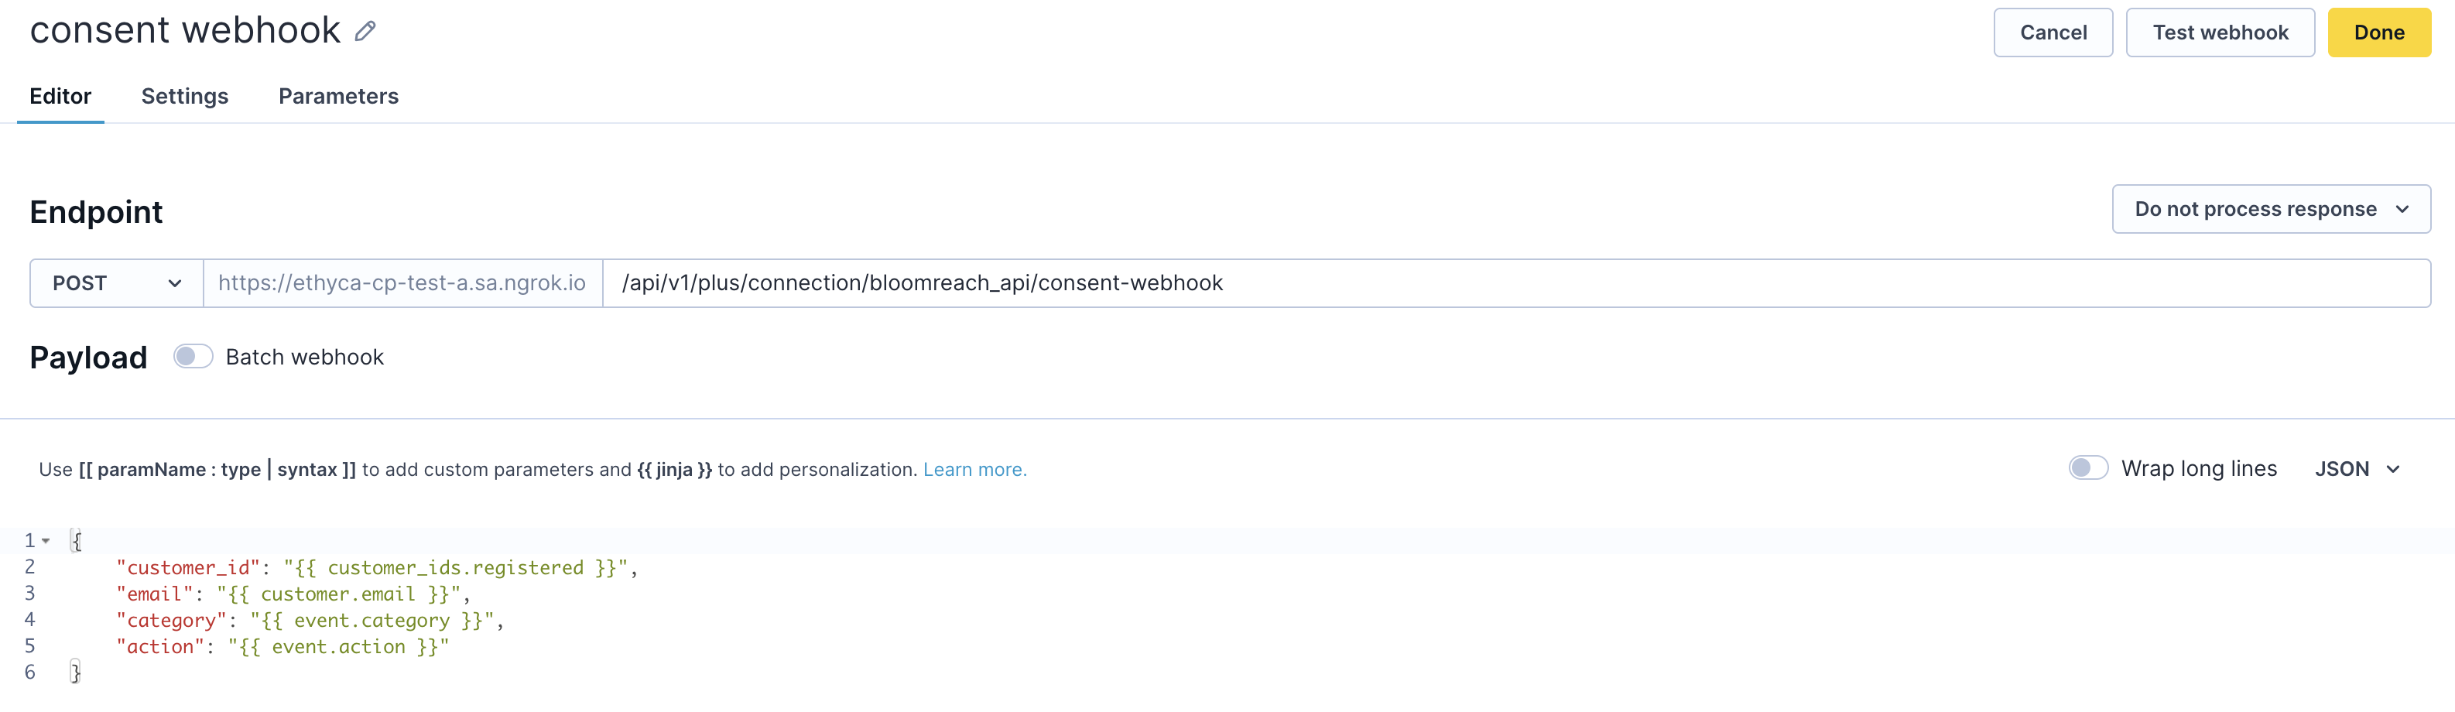Switch to the Settings tab
Screen dimensions: 2455x712
click(x=185, y=96)
